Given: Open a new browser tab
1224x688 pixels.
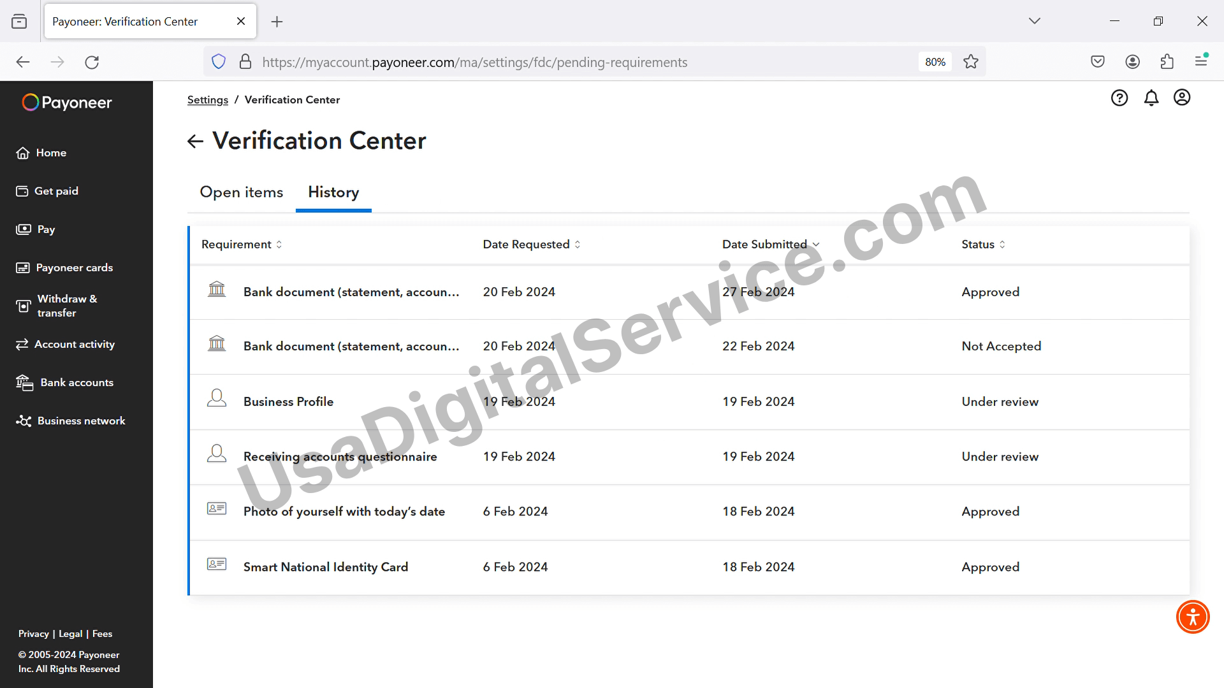Looking at the screenshot, I should tap(277, 22).
